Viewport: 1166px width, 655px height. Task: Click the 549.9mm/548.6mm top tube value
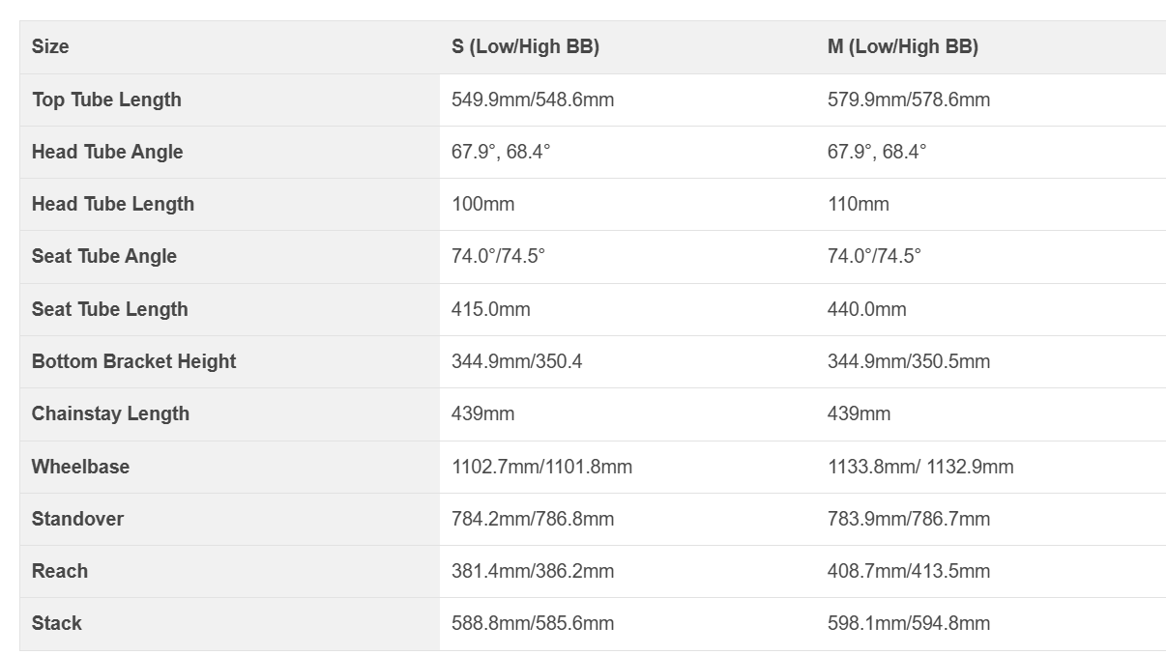pyautogui.click(x=533, y=100)
